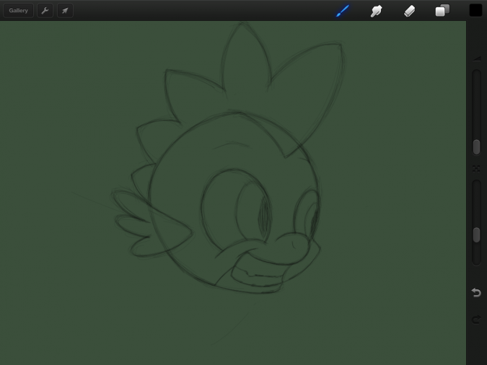Open the wrench actions menu

tap(45, 11)
